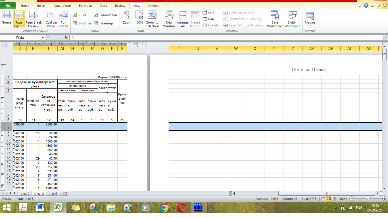Open the Switch Windows dropdown

(292, 19)
